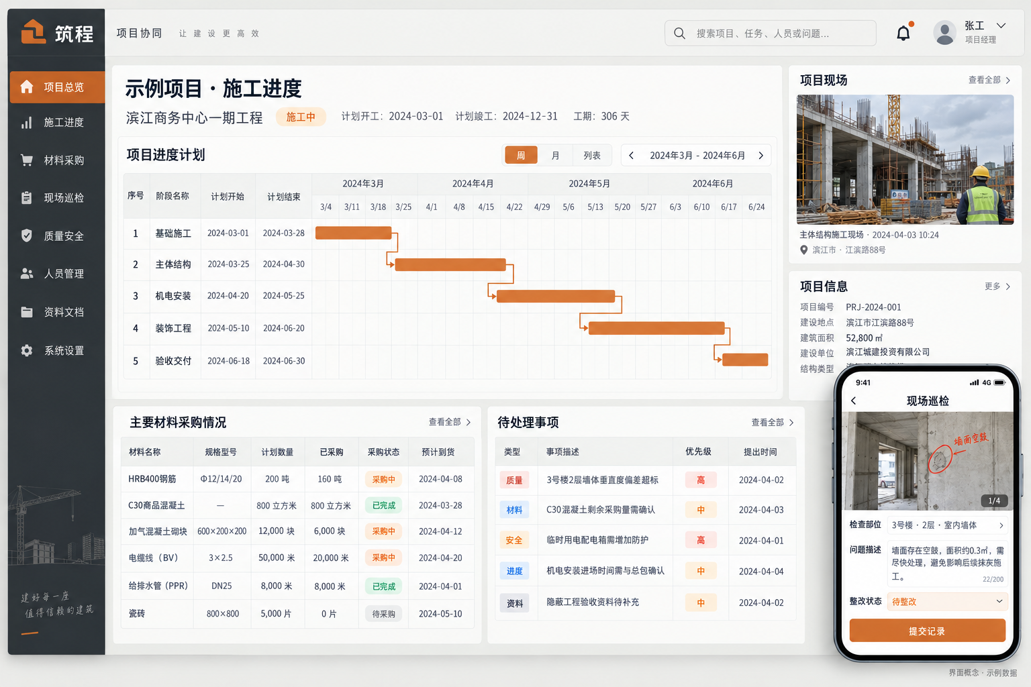
Task: Click 采购中 status for HRB400钢筋
Action: 383,479
